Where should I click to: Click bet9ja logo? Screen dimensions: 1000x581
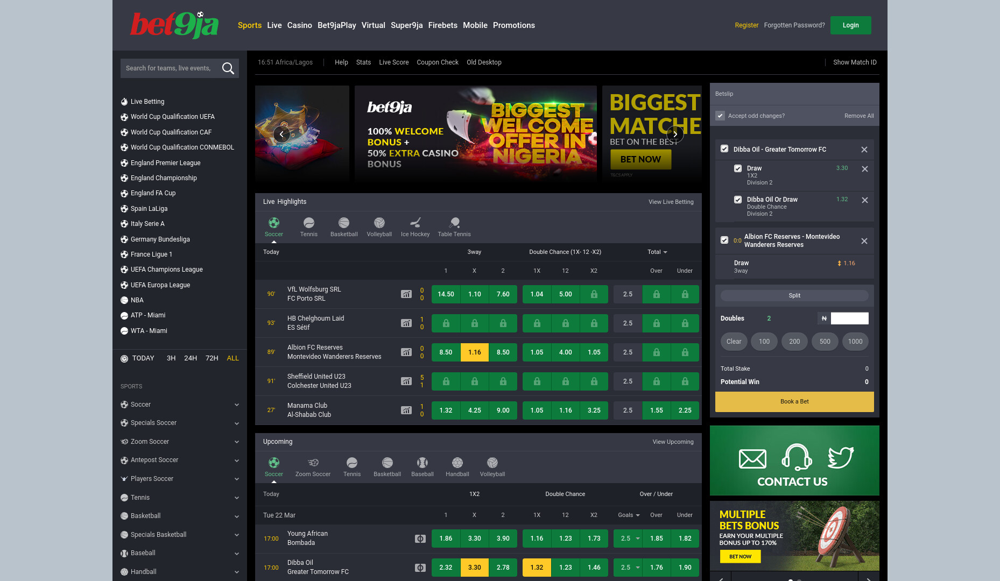click(x=174, y=25)
